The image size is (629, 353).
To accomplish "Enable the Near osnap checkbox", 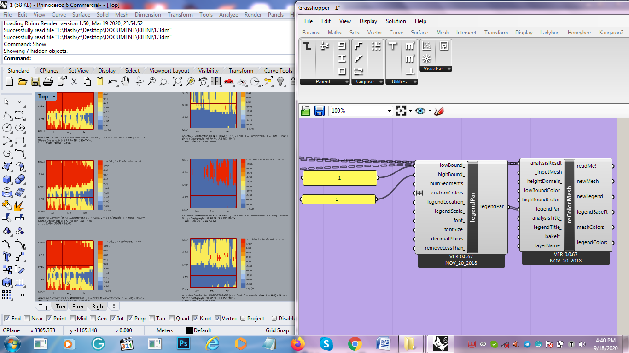I will point(27,318).
